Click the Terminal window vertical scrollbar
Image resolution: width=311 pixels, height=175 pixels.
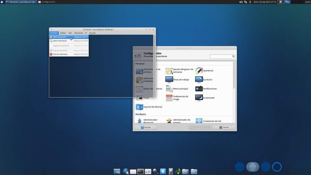(x=154, y=66)
